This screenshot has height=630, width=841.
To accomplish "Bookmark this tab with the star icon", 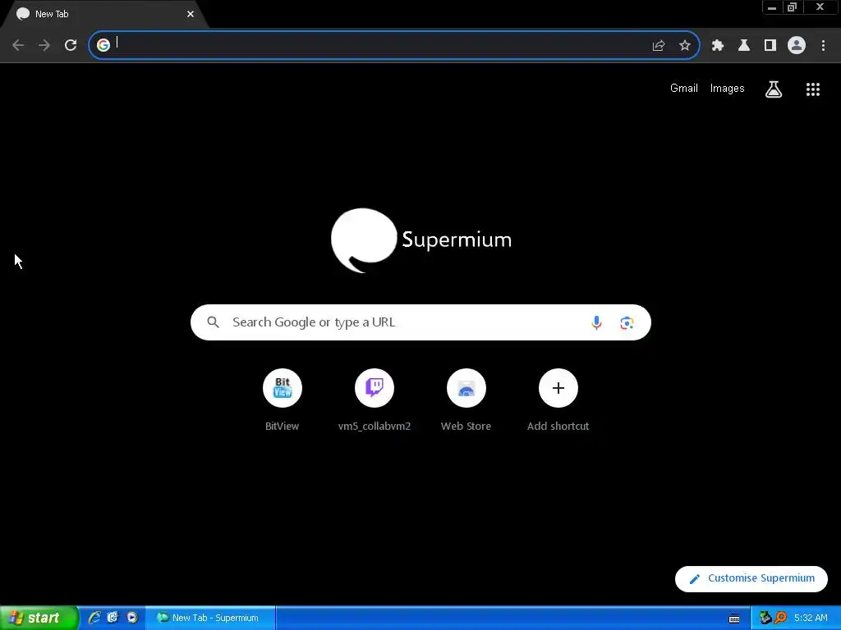I will click(685, 46).
